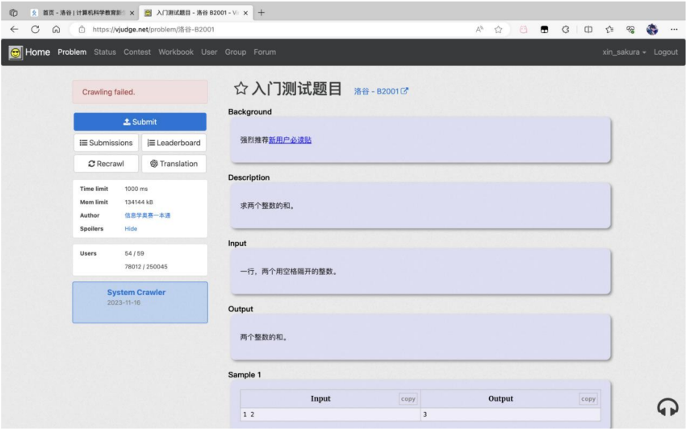Open a new browser tab with plus
Image resolution: width=686 pixels, height=429 pixels.
pos(261,13)
